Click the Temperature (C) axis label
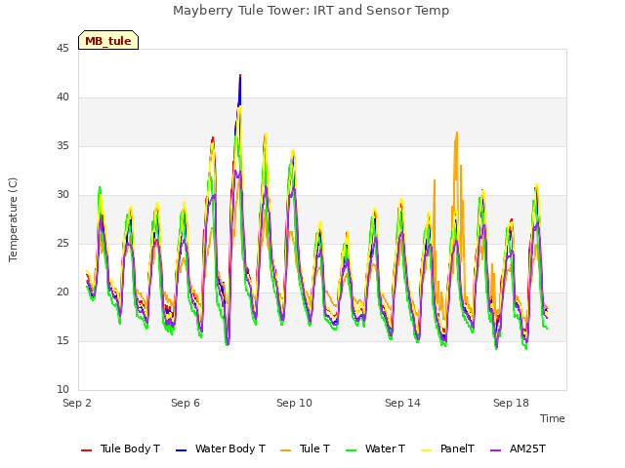 [x=13, y=219]
